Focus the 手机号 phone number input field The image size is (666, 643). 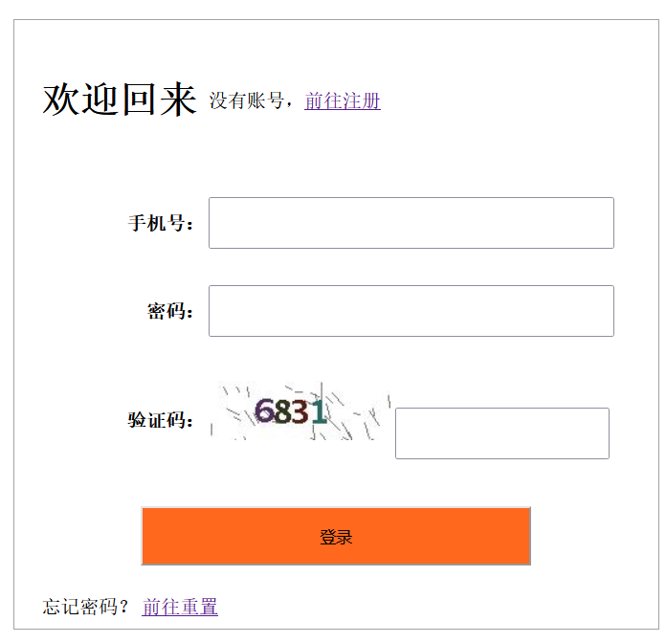pos(411,223)
